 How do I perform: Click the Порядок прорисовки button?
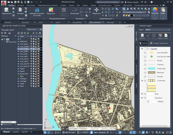[x=159, y=43]
